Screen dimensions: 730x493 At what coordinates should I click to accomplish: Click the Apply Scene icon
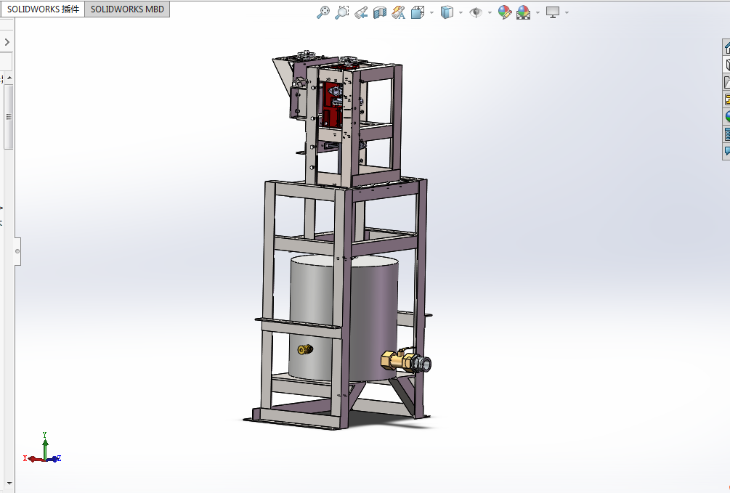pyautogui.click(x=523, y=12)
